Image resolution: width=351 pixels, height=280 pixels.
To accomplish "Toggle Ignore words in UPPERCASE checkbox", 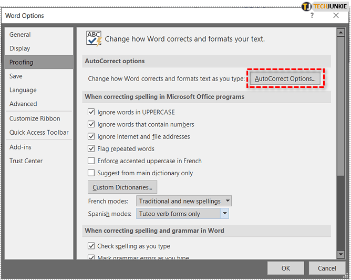I will coord(91,112).
